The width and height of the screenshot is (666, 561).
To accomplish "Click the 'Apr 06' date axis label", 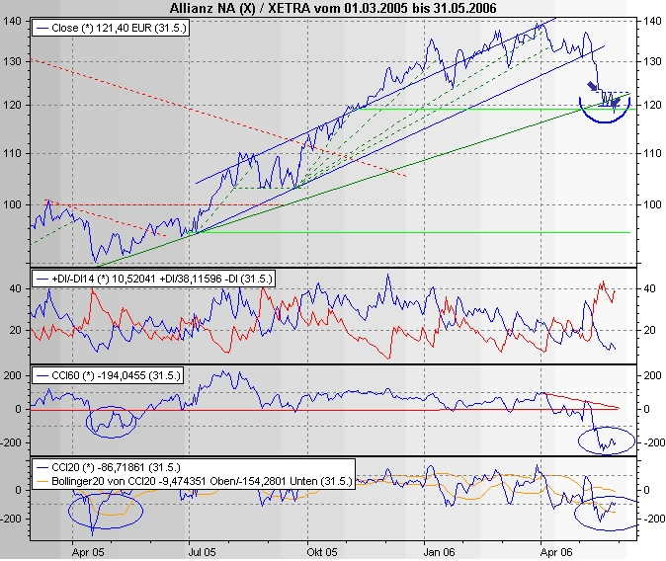I will click(x=556, y=552).
